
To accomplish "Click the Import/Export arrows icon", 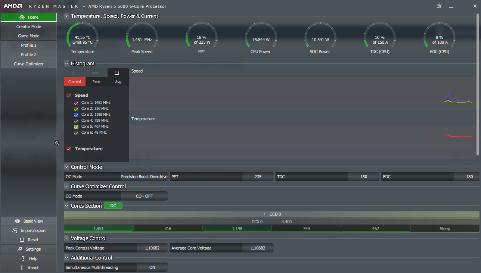I will tap(15, 230).
